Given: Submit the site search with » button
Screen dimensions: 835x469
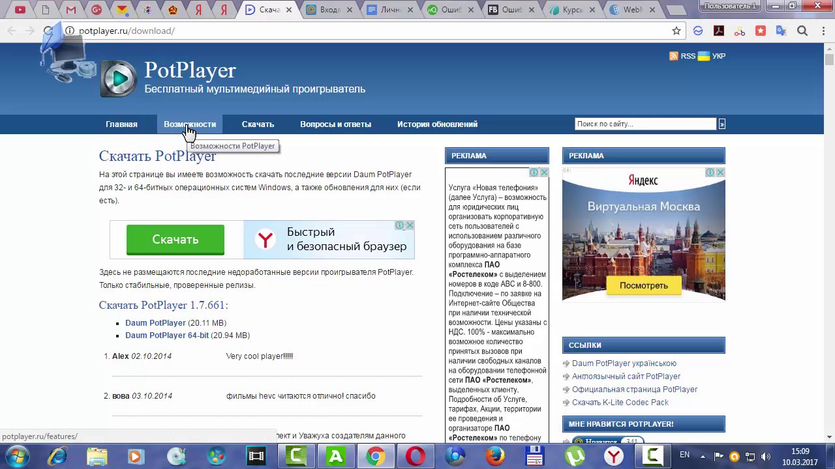Looking at the screenshot, I should pos(721,124).
